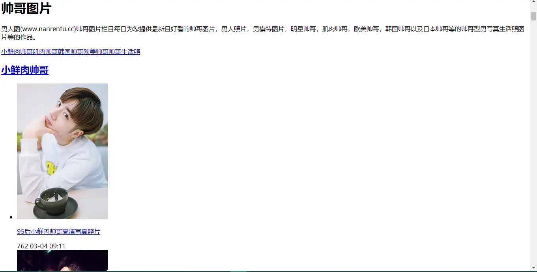Click the dark photo thumbnail at the bottom

(62, 261)
